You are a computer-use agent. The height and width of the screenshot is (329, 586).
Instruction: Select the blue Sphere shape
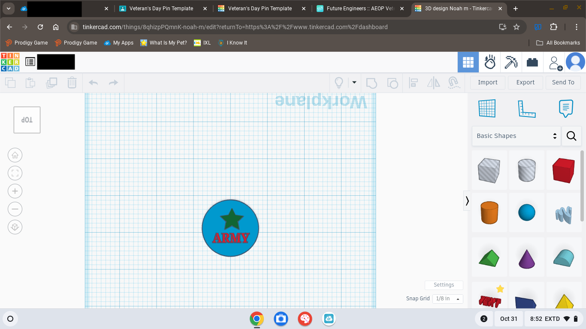[x=527, y=212]
